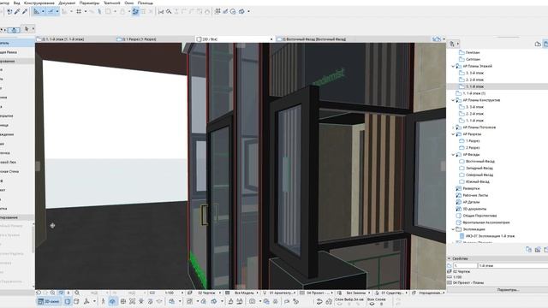Select 2. 2-й этаж under АР Планы Этажей
Screen dimensions: 548x308
point(474,80)
